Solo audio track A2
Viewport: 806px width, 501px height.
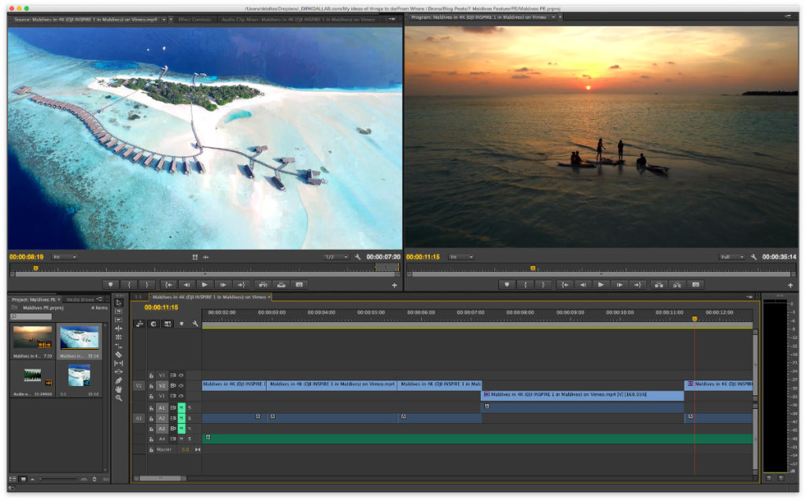click(189, 417)
